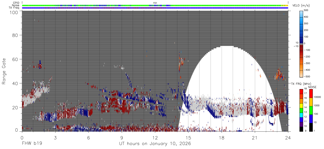Click the UT hours date axis title
Image resolution: width=324 pixels, height=149 pixels.
pyautogui.click(x=155, y=144)
